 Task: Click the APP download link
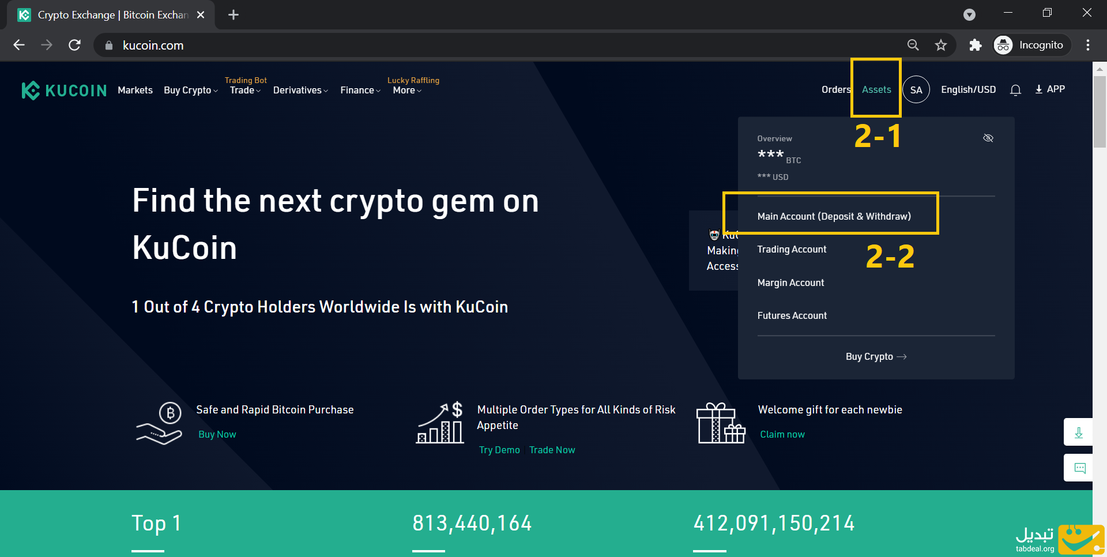coord(1050,89)
